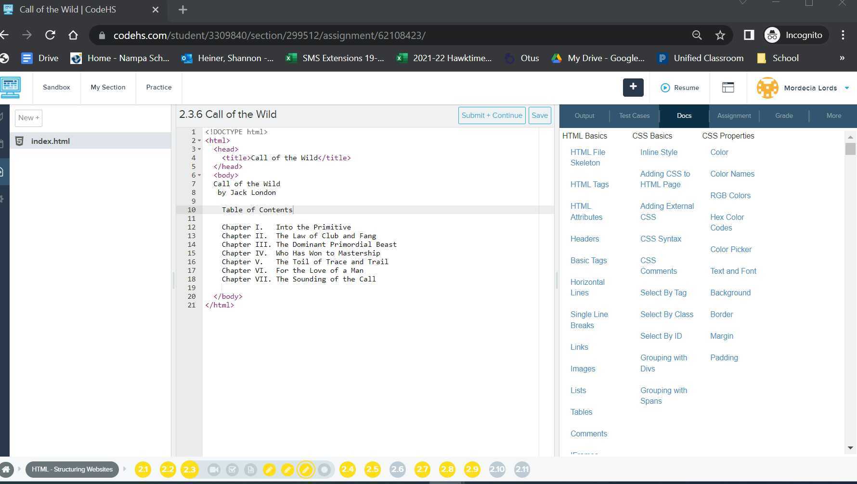Image resolution: width=857 pixels, height=484 pixels.
Task: Select the highlighted pencil exercise icon for 2.3
Action: point(306,469)
